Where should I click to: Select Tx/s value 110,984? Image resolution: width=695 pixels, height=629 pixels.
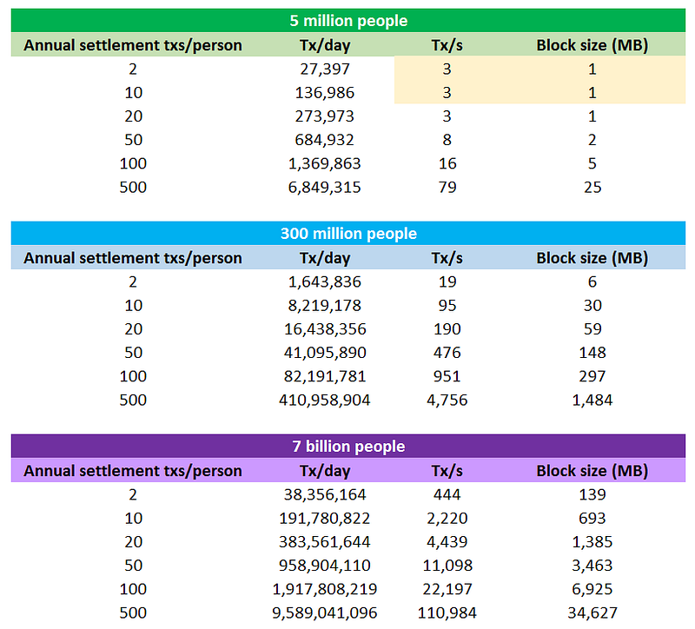tap(447, 612)
